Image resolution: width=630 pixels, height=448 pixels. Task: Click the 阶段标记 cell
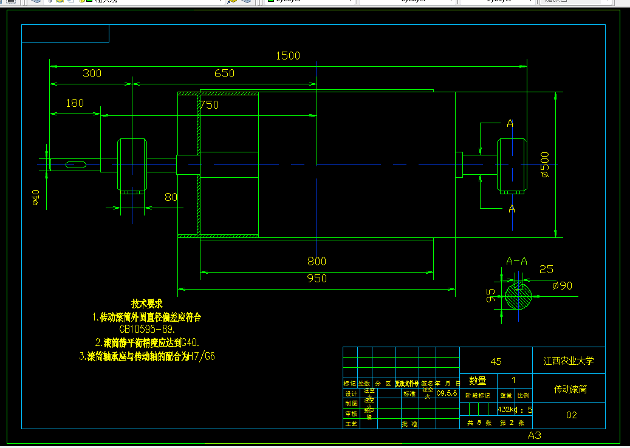pyautogui.click(x=478, y=395)
